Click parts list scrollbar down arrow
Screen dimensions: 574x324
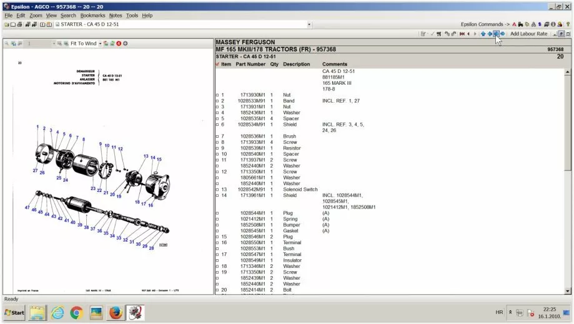pyautogui.click(x=567, y=291)
